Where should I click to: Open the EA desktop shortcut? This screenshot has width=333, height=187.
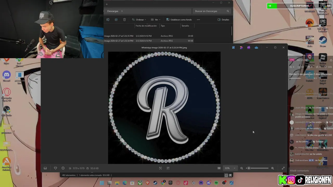tap(310, 24)
